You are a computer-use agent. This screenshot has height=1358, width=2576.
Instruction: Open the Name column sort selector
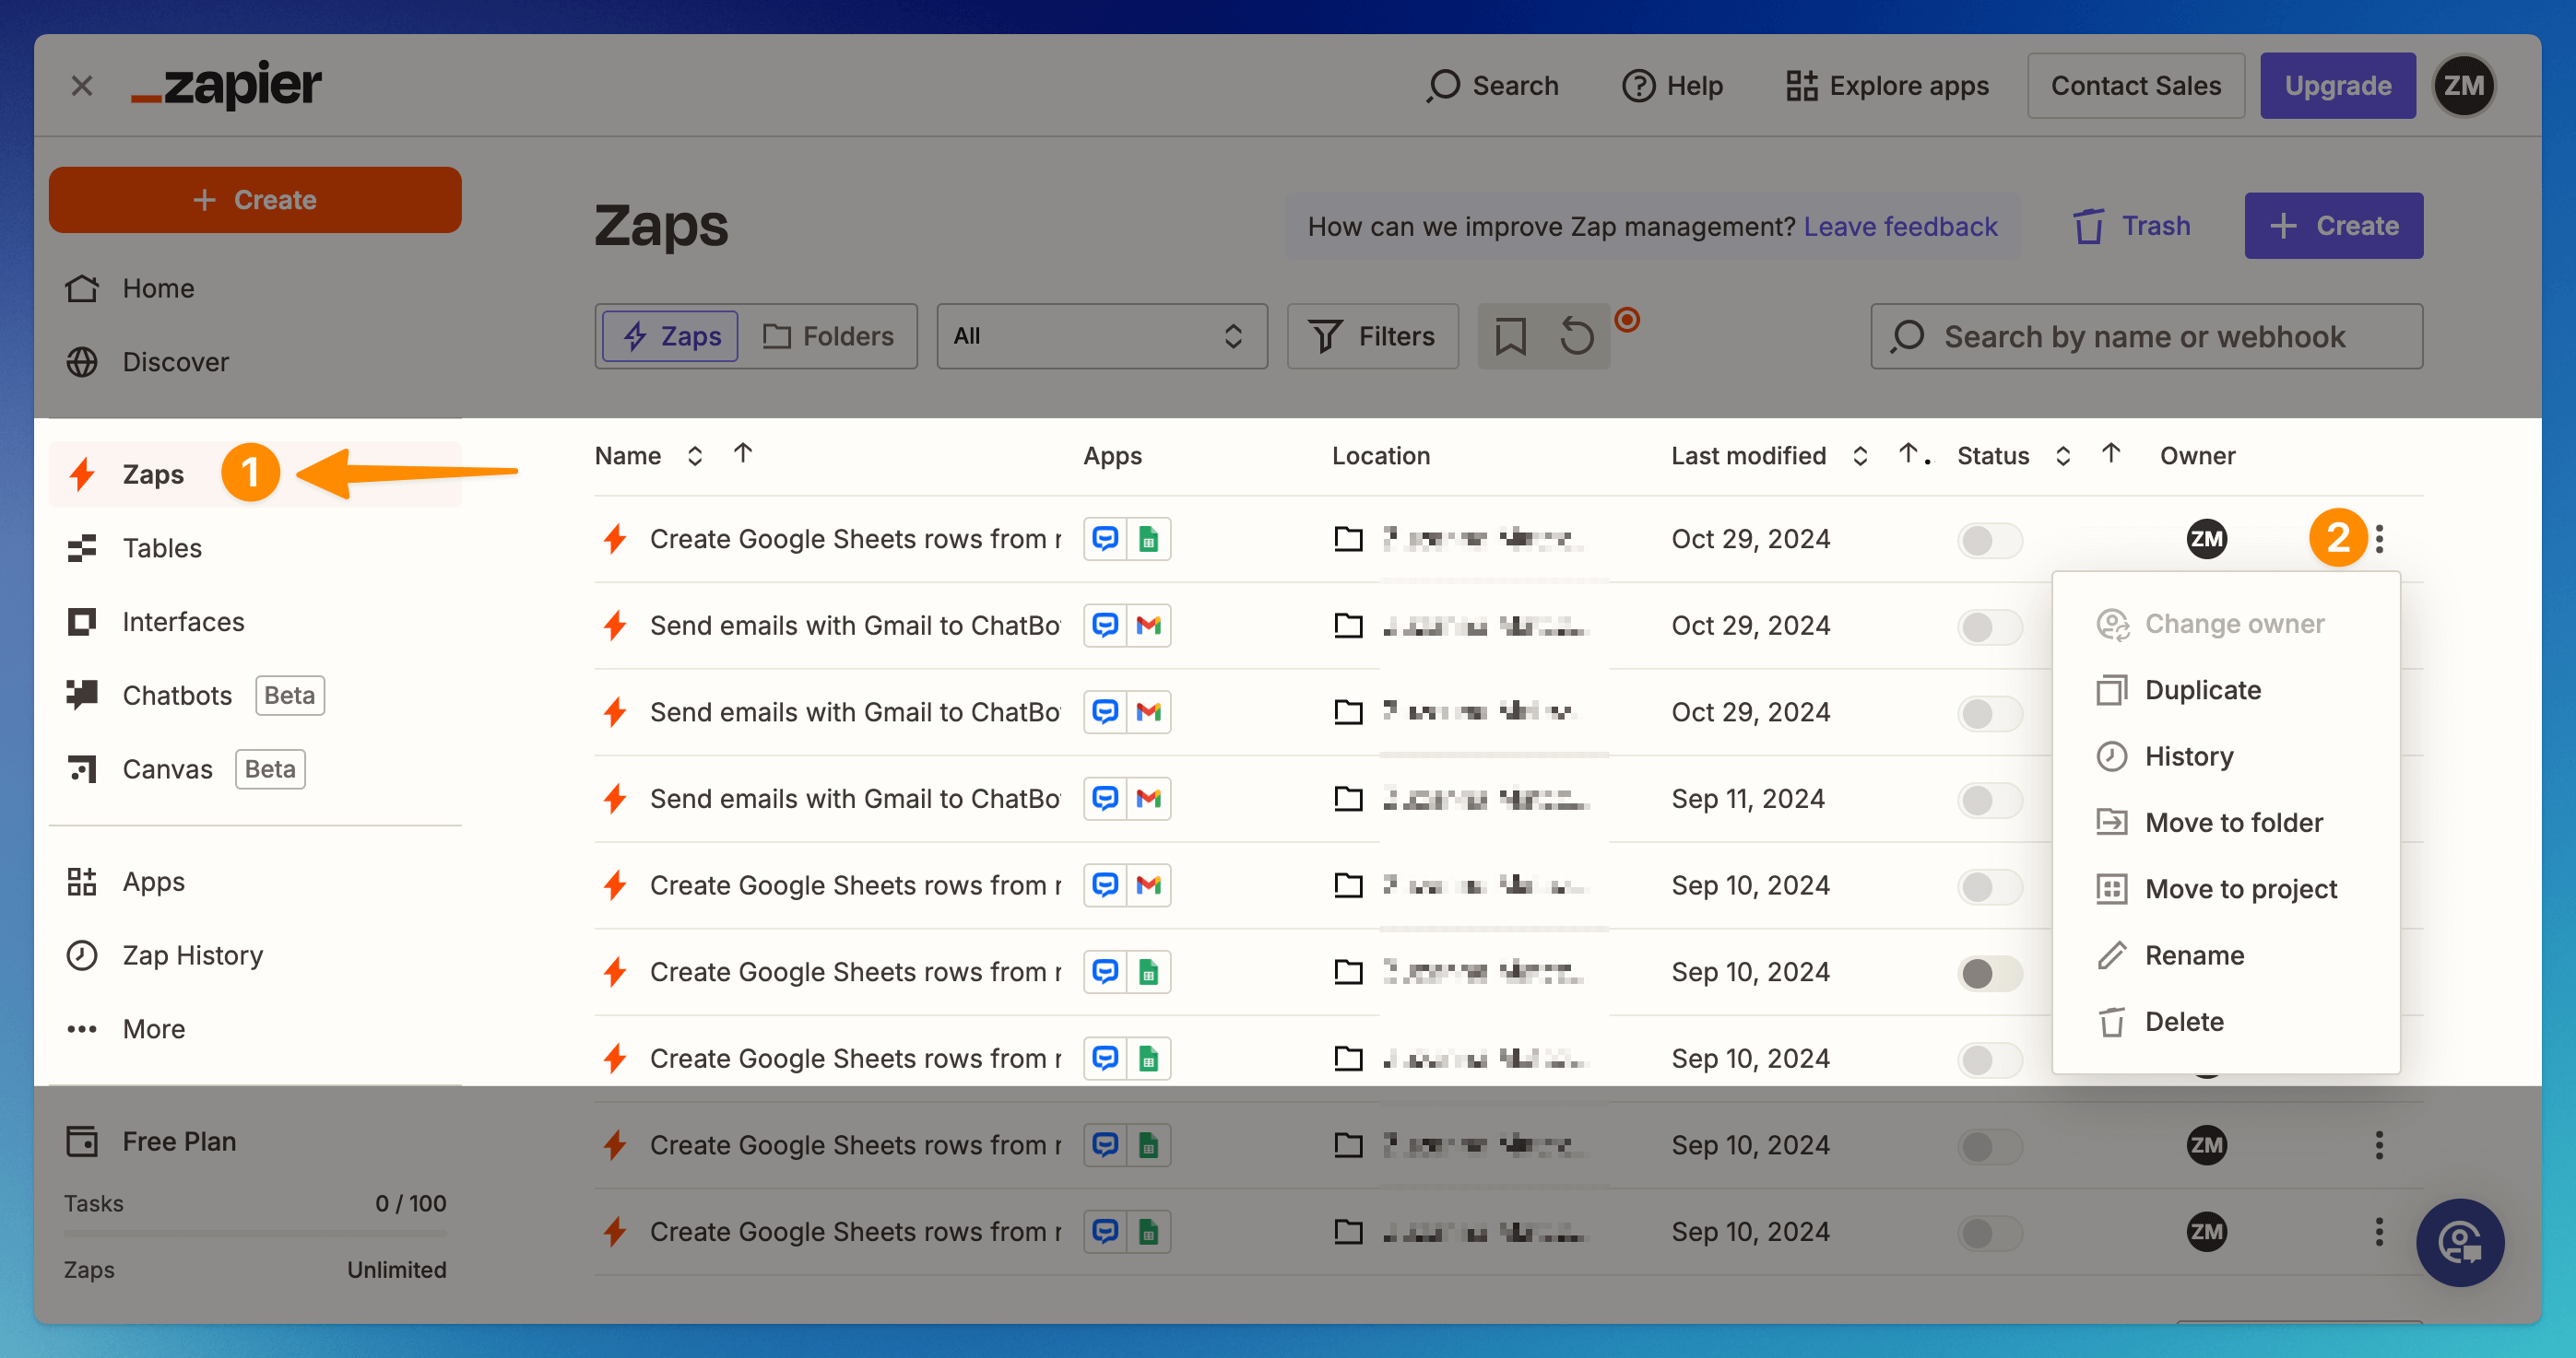tap(695, 456)
